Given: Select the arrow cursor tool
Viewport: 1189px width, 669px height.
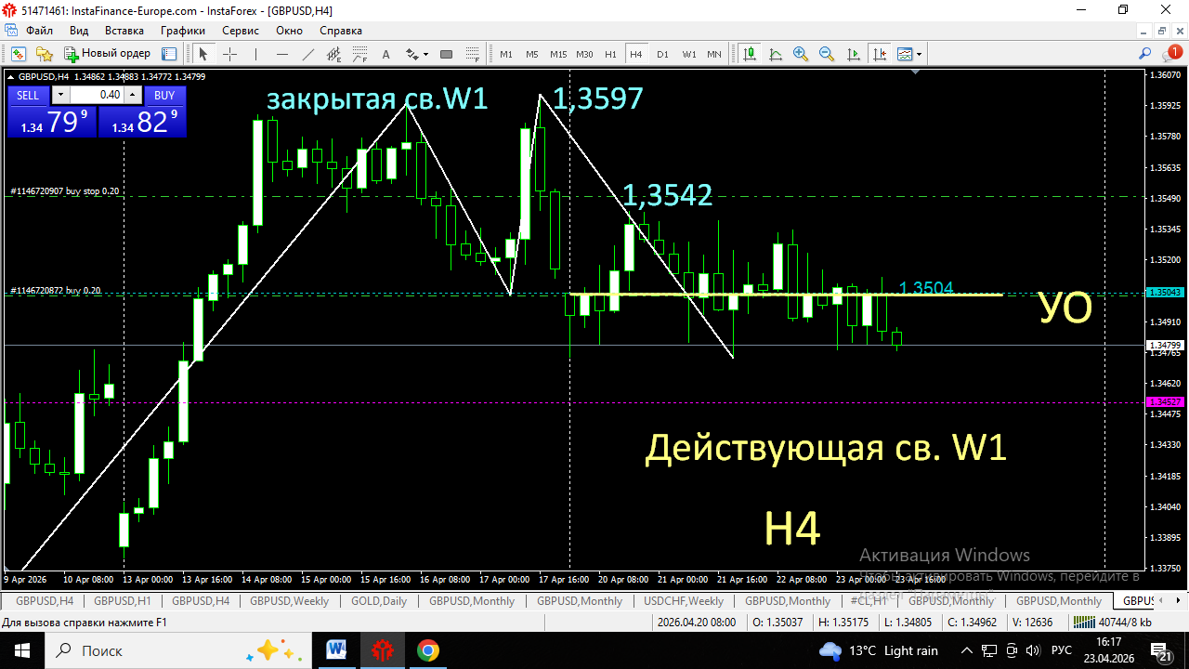Looking at the screenshot, I should tap(203, 54).
